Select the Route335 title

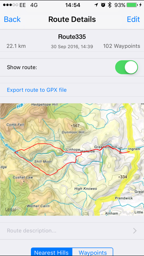[x=72, y=37]
